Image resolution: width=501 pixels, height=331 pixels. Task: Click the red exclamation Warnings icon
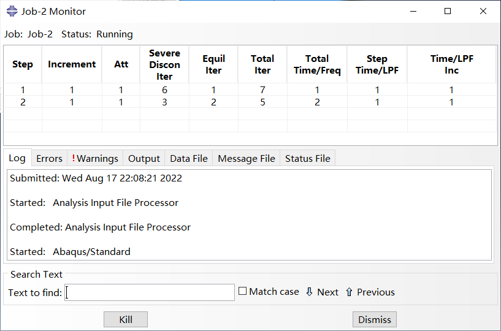[x=74, y=159]
